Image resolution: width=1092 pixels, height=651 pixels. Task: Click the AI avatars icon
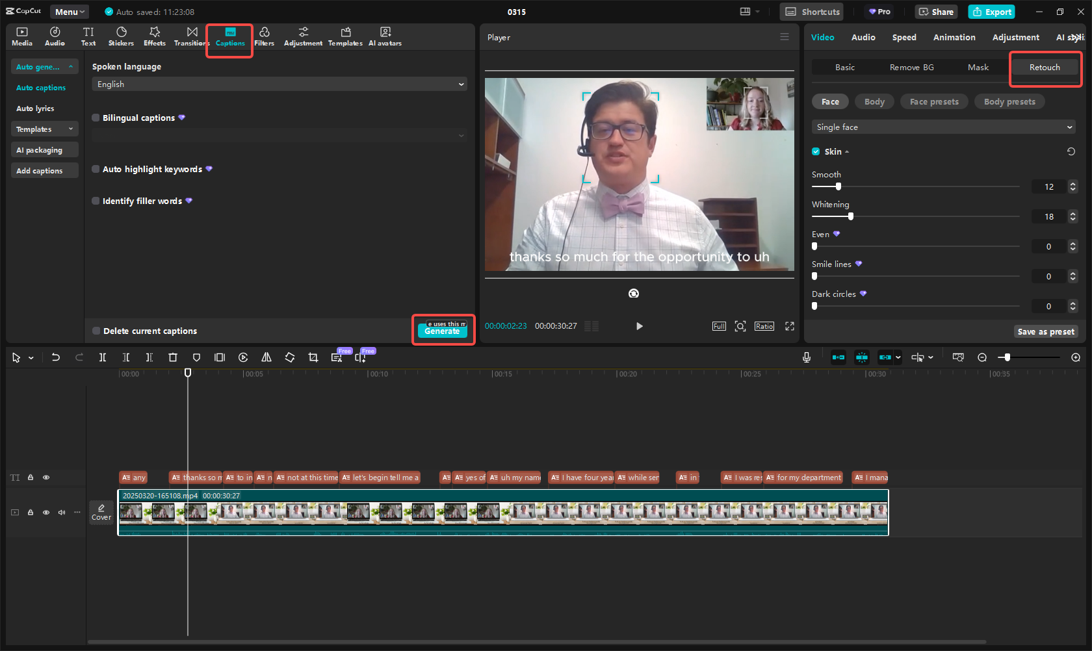(x=385, y=36)
